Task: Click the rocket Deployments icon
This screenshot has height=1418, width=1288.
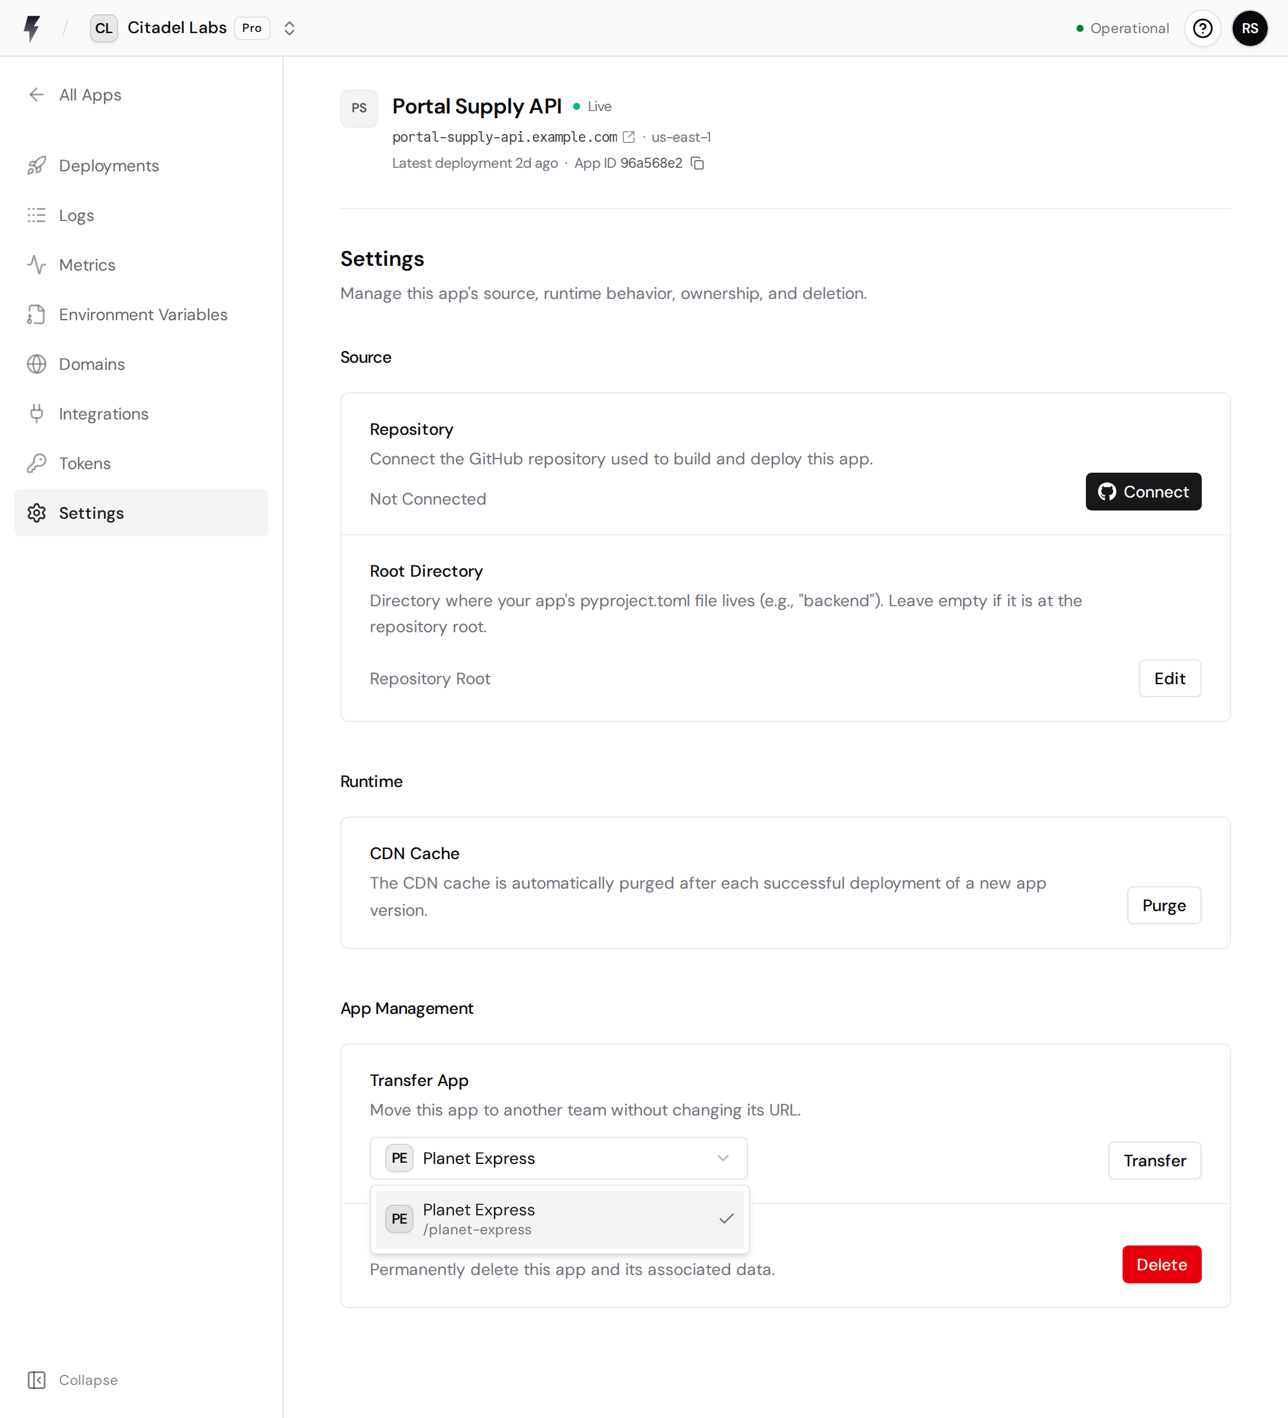Action: coord(37,165)
